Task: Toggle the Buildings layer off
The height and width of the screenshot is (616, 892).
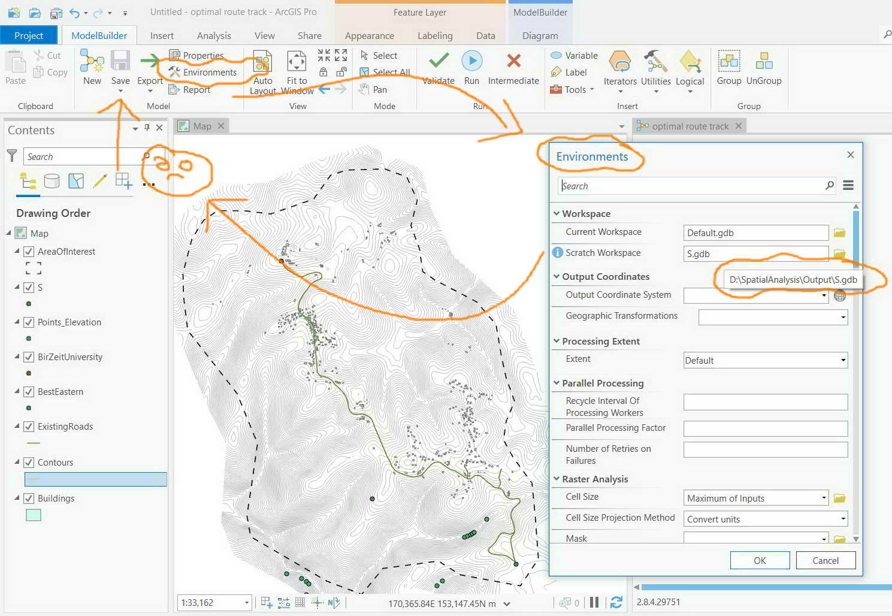Action: [x=29, y=498]
